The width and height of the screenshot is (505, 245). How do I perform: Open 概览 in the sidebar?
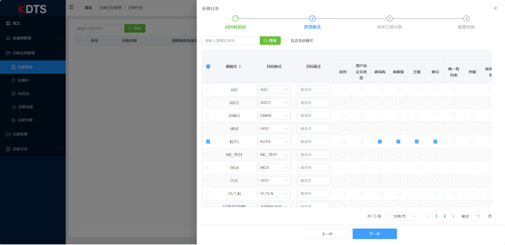33,23
